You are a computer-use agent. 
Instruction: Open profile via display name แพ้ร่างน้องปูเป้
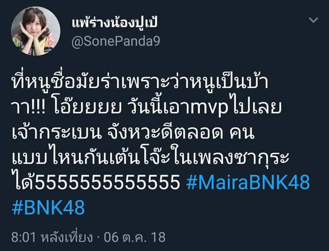pos(114,23)
